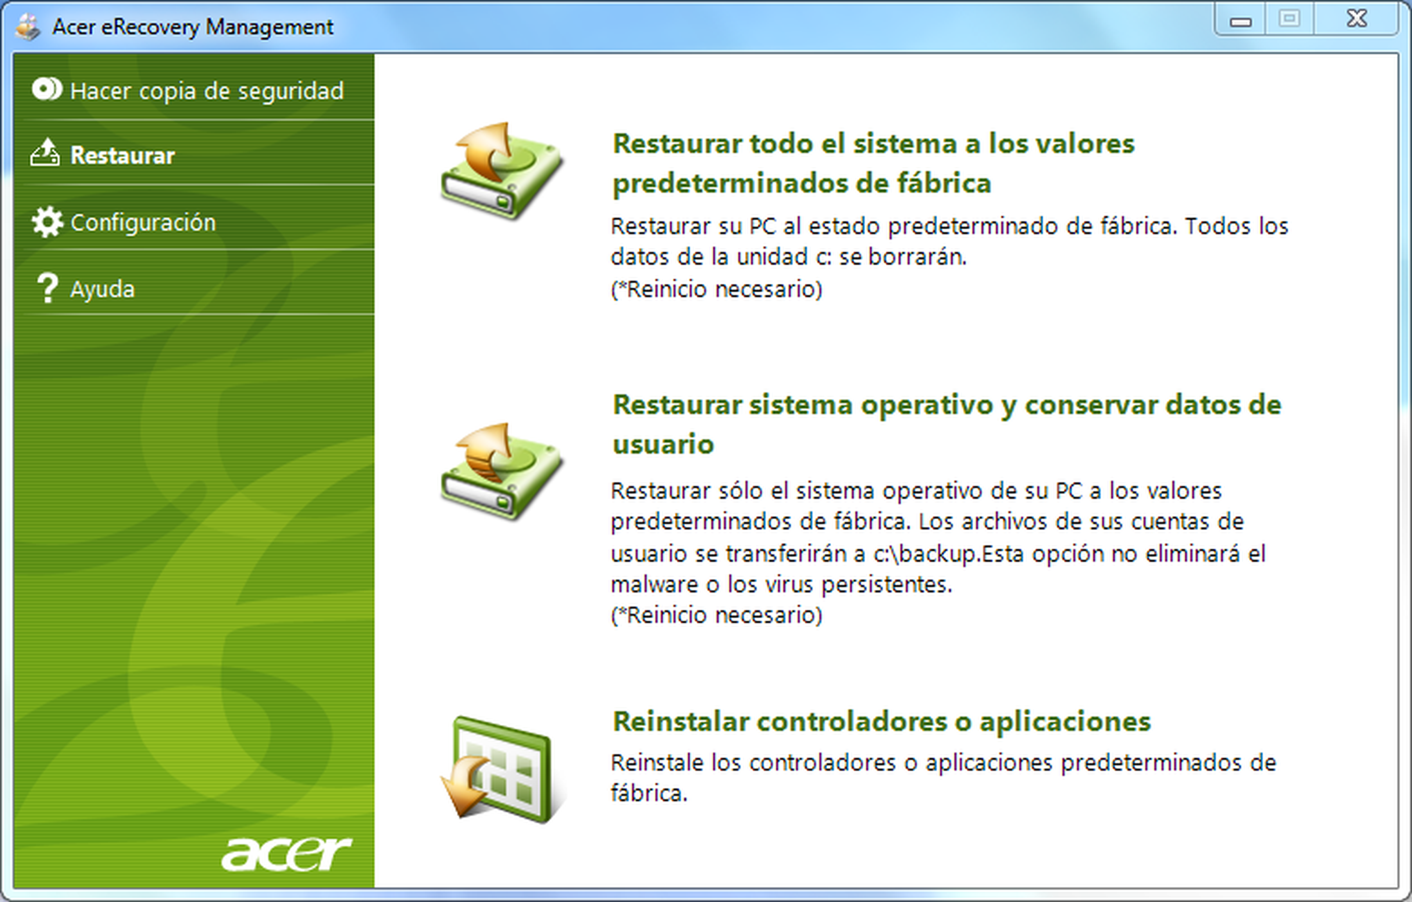1412x902 pixels.
Task: Open the Configuración menu entry
Action: coord(143,223)
